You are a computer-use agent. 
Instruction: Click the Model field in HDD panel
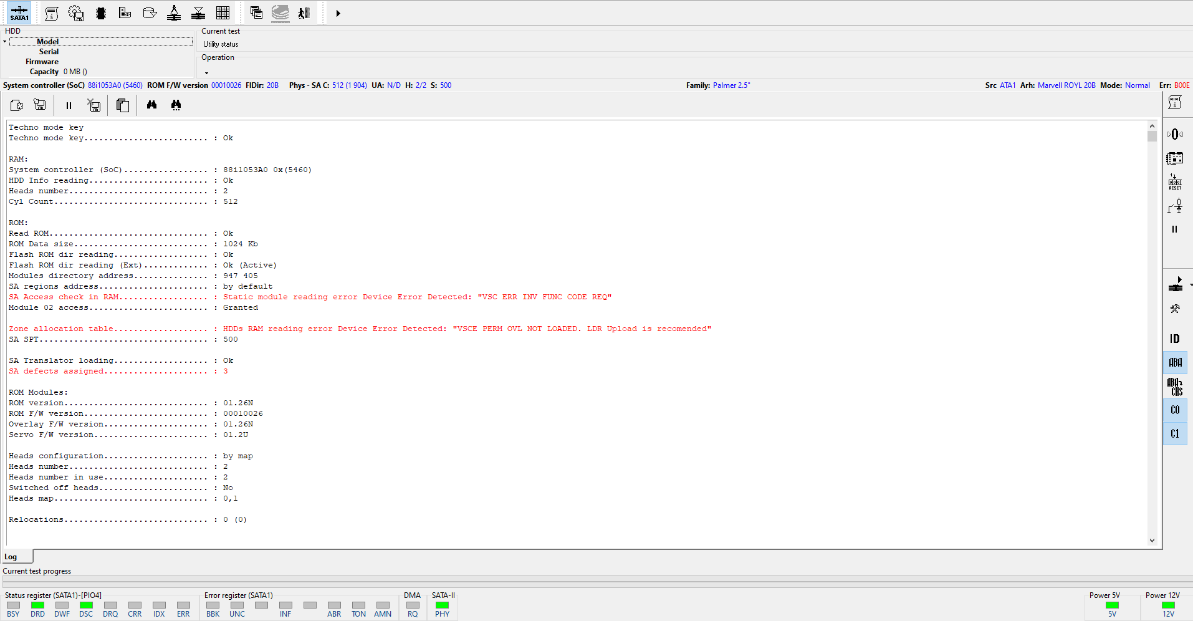click(101, 42)
